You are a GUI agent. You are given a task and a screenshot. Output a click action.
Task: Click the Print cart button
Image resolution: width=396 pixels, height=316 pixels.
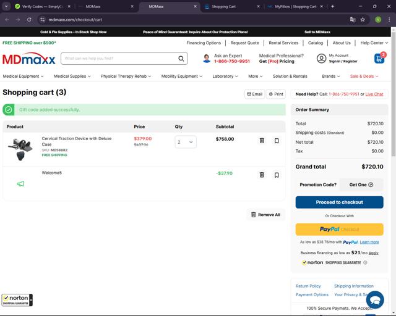[276, 94]
